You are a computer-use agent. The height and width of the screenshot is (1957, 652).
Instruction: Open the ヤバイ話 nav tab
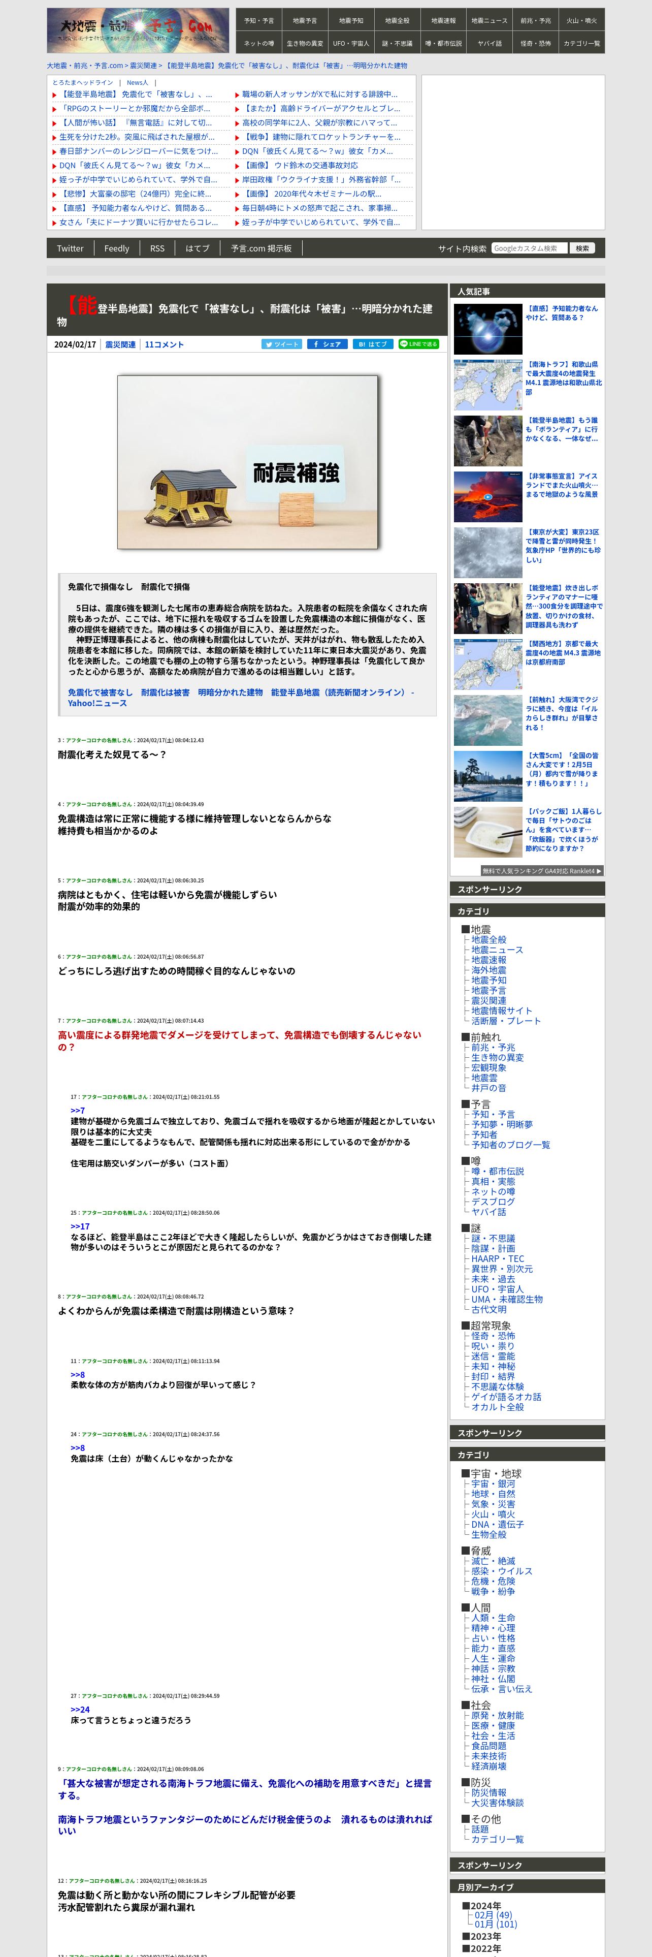pos(490,43)
